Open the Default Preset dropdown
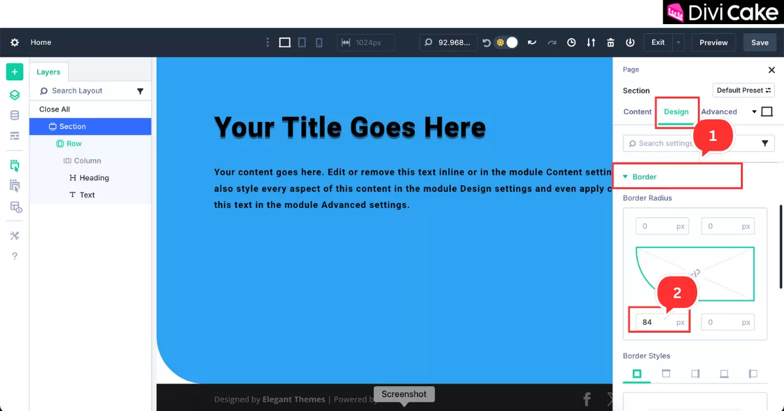The image size is (784, 411). [743, 90]
